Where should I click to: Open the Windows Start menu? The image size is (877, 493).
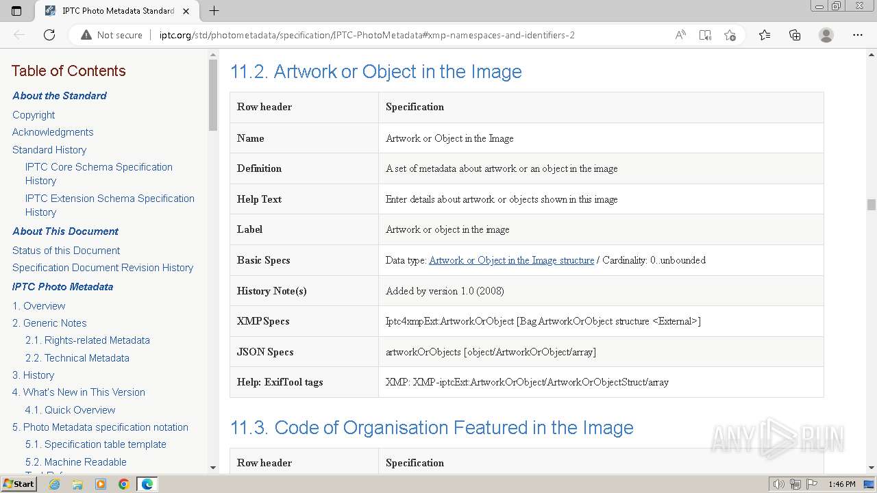pyautogui.click(x=18, y=484)
